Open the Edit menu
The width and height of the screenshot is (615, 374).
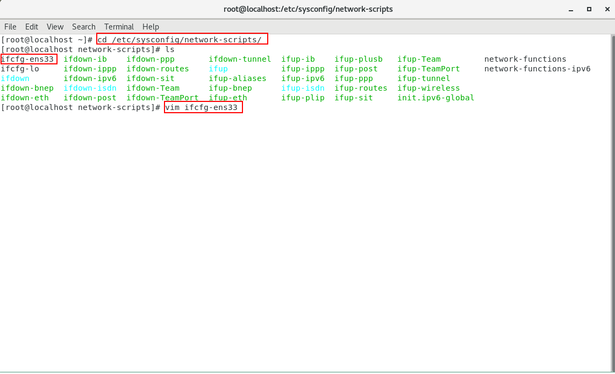31,27
